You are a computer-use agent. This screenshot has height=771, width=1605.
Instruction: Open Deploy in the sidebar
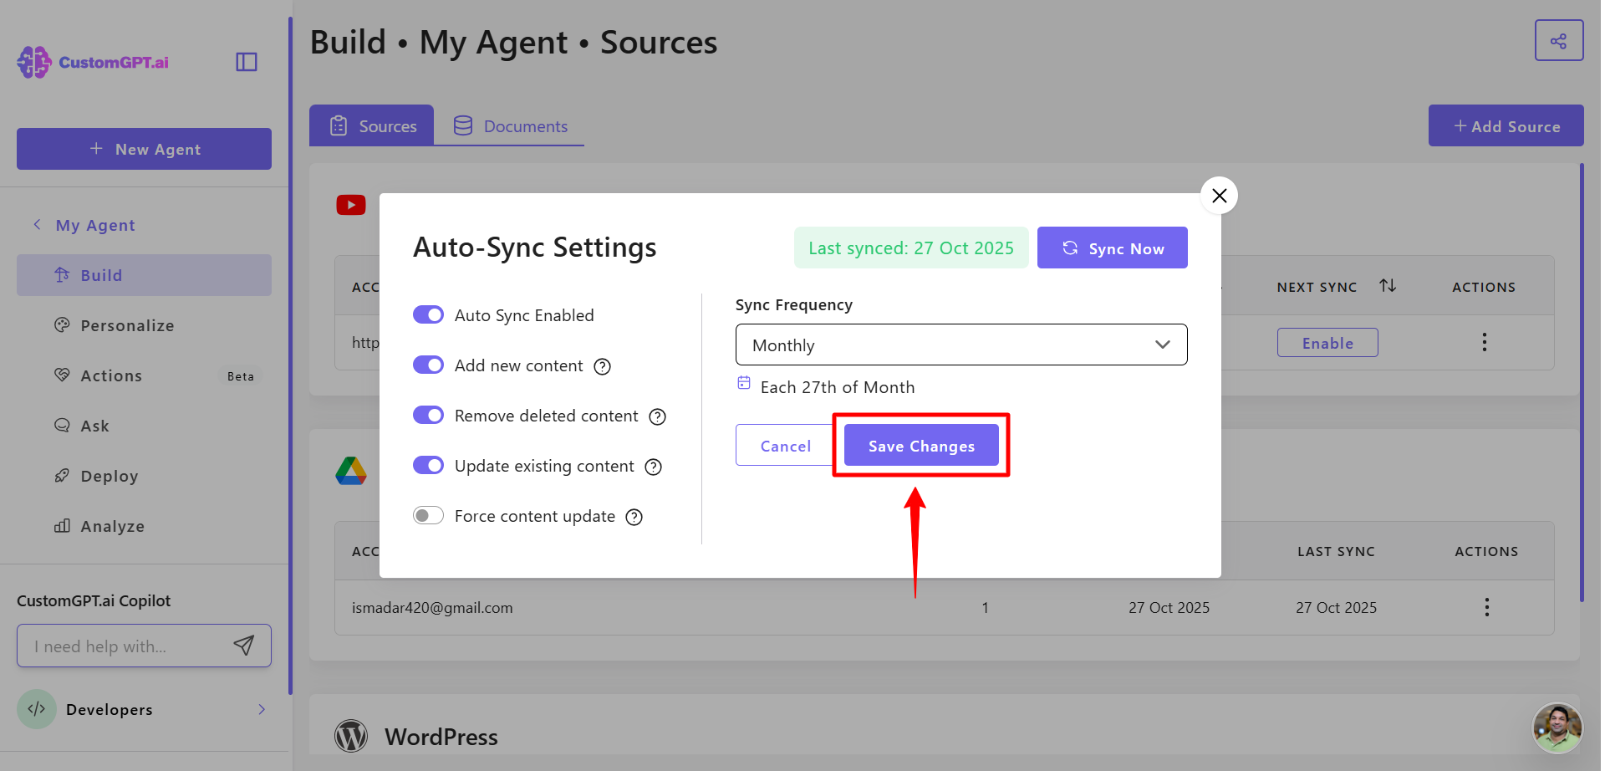(144, 476)
